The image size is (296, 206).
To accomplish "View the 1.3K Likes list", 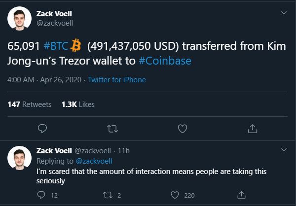I will [77, 104].
